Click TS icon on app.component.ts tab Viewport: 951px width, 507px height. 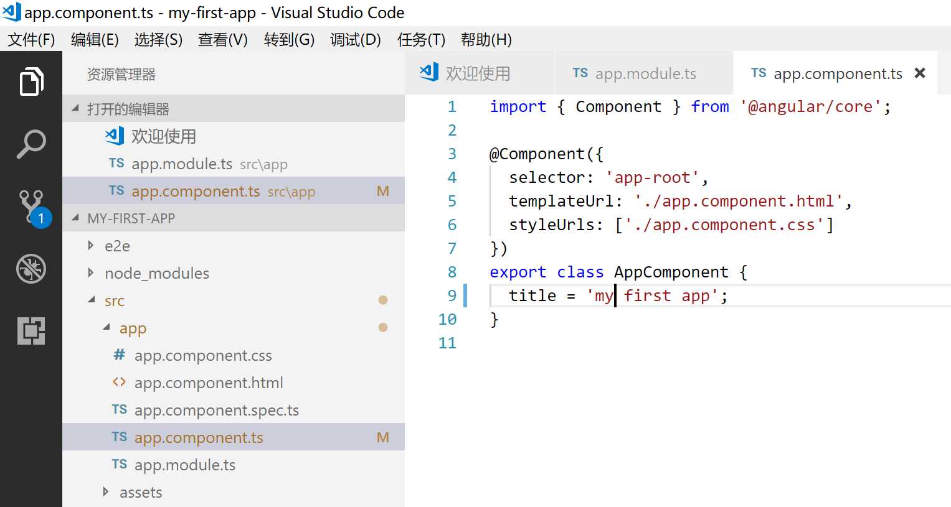click(759, 73)
